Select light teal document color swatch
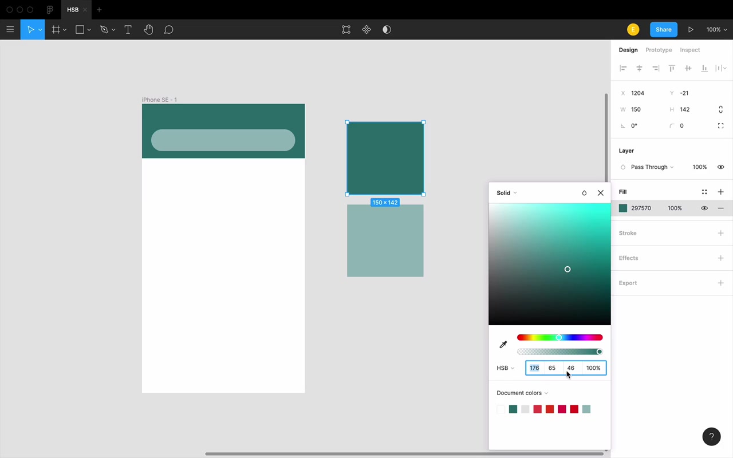This screenshot has width=733, height=458. click(586, 409)
